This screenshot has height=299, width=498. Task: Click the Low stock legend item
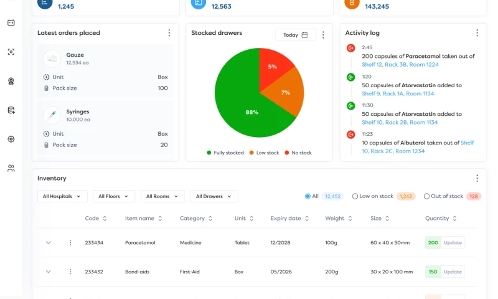click(x=264, y=153)
